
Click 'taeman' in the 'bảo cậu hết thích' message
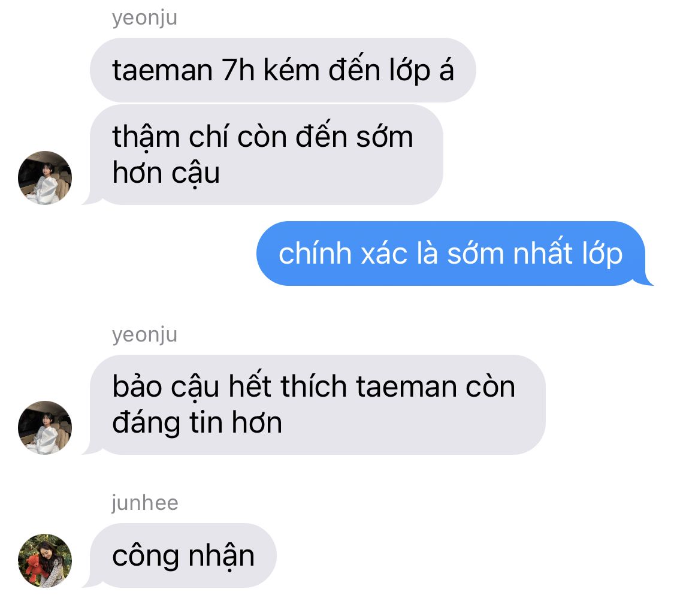point(406,387)
